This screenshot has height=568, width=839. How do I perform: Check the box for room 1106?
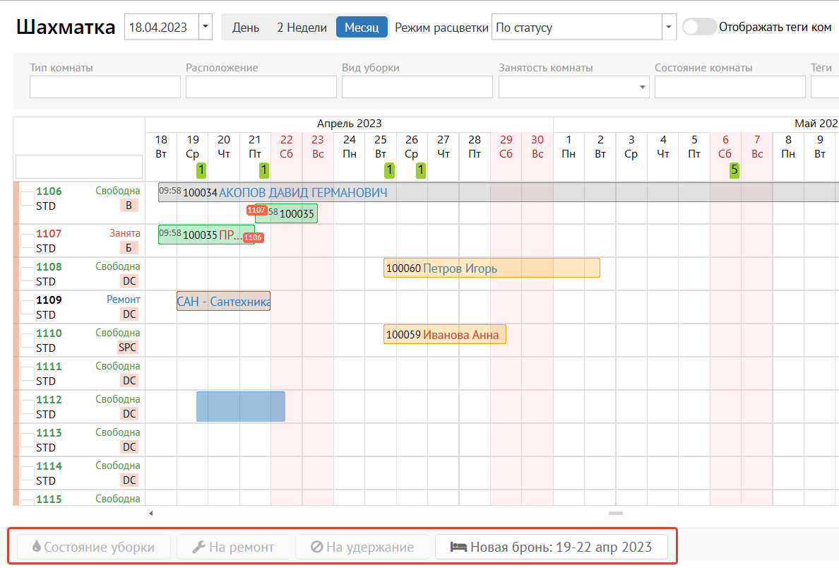[28, 198]
